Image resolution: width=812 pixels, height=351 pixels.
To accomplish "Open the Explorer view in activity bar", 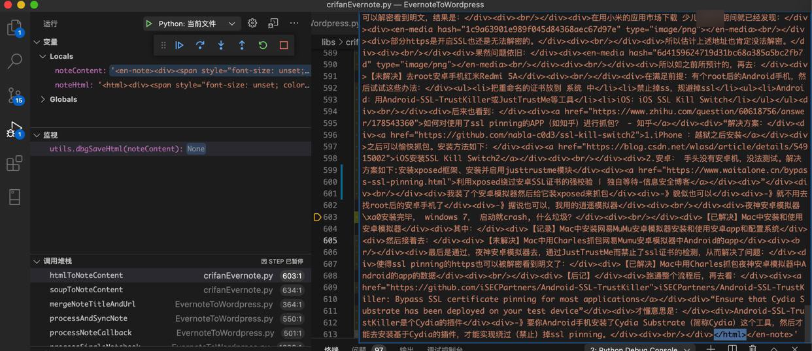I will click(x=14, y=27).
